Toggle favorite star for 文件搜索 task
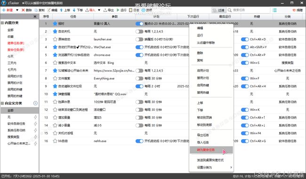This screenshot has width=306, height=179. tap(55, 78)
